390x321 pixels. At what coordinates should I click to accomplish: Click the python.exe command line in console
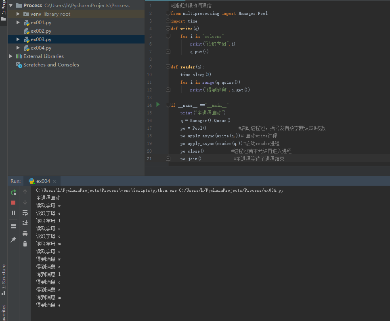pos(160,190)
